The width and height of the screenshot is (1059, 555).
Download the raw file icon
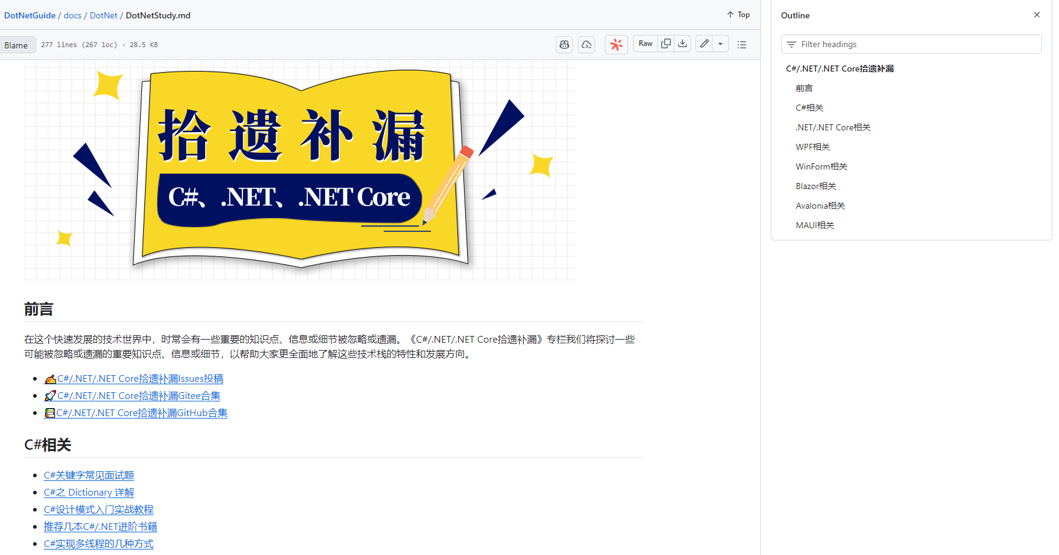(683, 43)
